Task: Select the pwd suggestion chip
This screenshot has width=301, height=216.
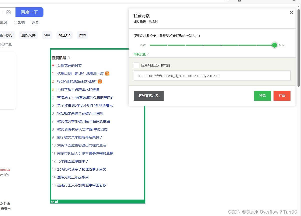Action: coord(82,35)
